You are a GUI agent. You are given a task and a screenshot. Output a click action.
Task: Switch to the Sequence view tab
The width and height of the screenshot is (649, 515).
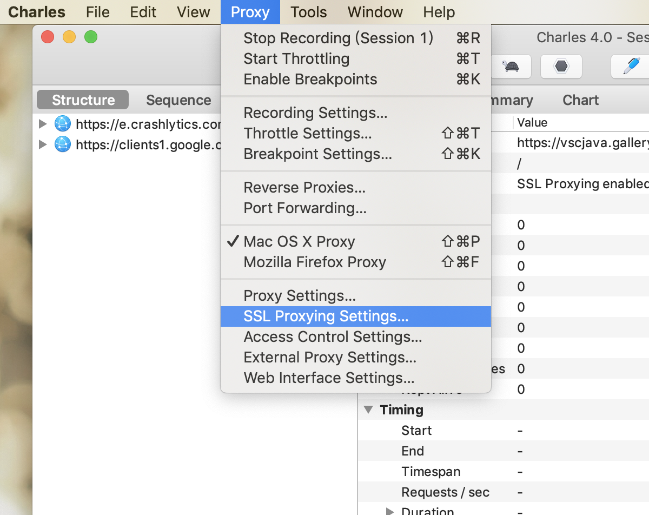tap(178, 100)
